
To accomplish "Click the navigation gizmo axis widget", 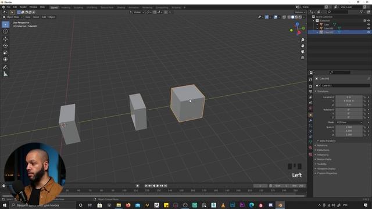I will point(298,28).
